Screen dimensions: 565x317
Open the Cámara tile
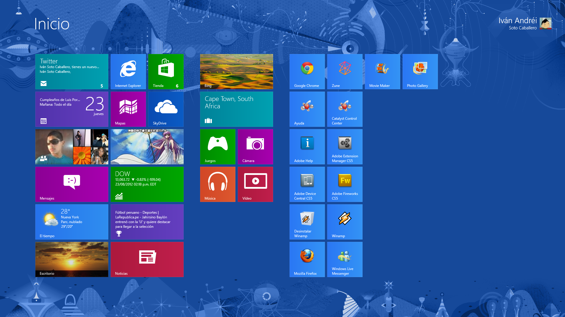click(255, 147)
